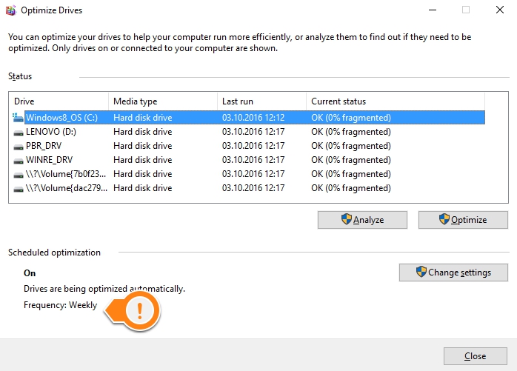
Task: Click the \\?\Volume{dac279 drive icon
Action: tap(19, 188)
